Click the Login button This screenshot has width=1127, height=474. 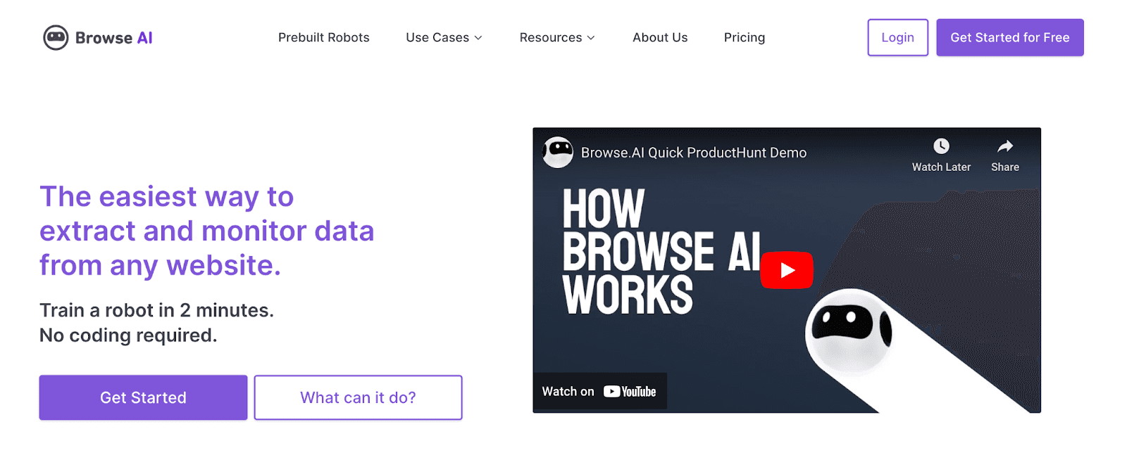897,38
